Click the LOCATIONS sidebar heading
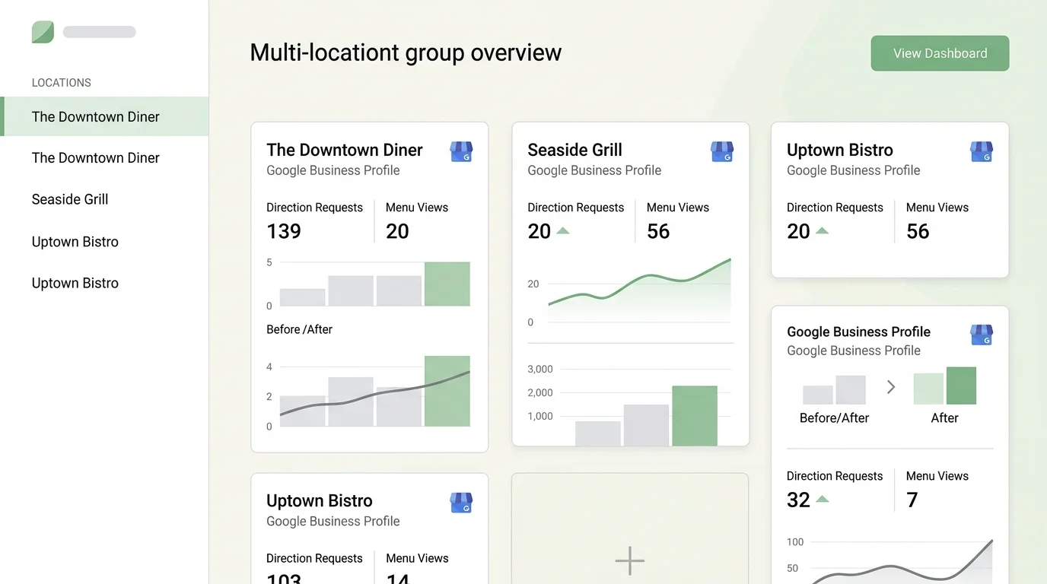Image resolution: width=1047 pixels, height=584 pixels. coord(62,83)
